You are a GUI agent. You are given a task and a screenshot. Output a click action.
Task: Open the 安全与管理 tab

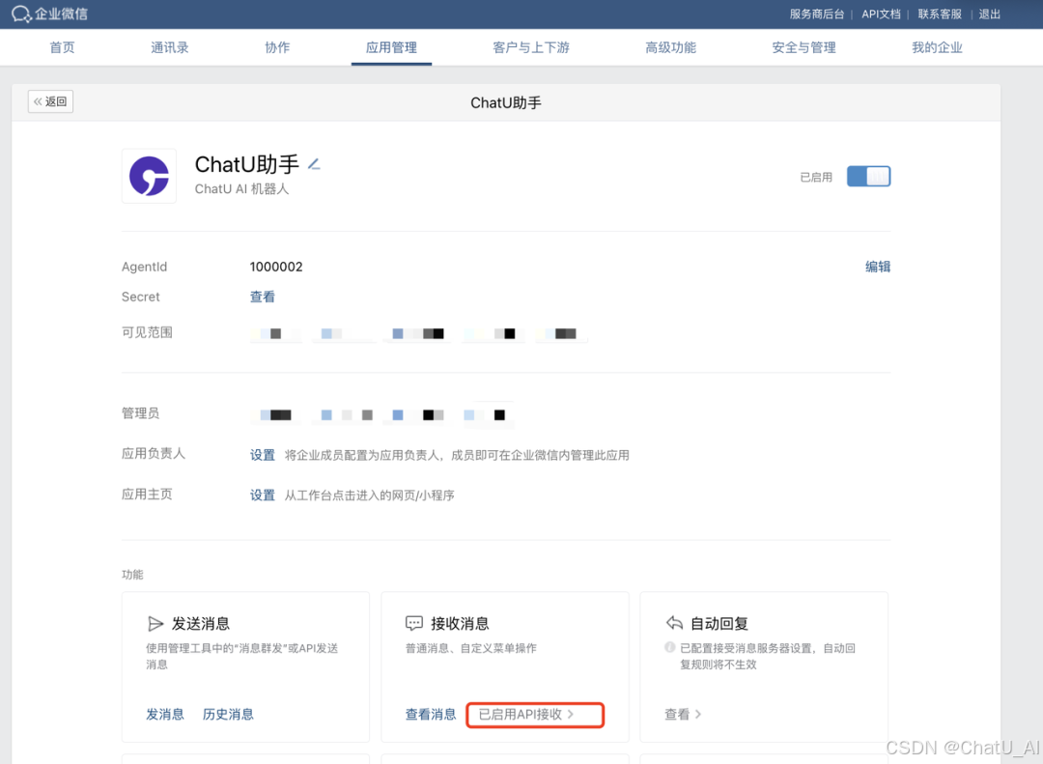[x=803, y=47]
